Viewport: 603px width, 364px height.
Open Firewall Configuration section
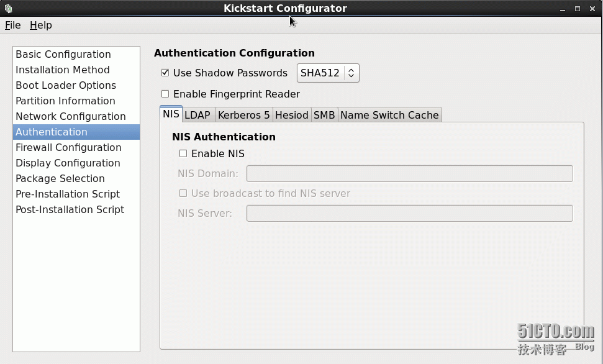[x=76, y=147]
